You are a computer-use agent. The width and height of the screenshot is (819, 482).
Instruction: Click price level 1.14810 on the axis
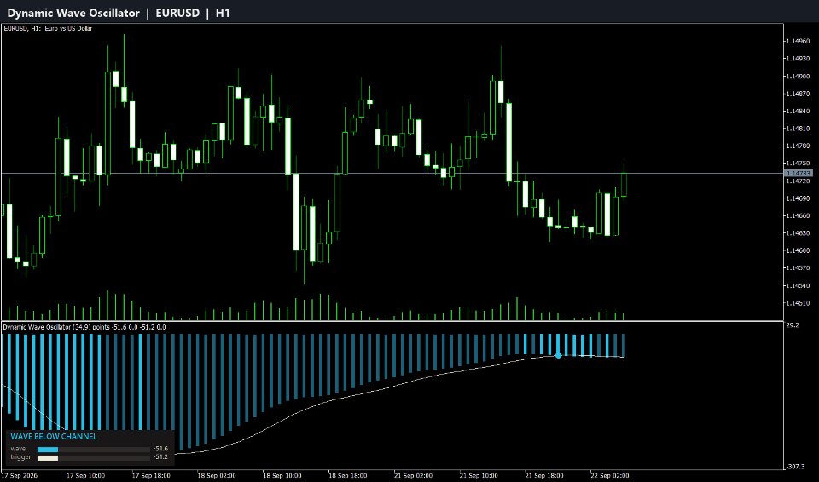click(x=798, y=129)
